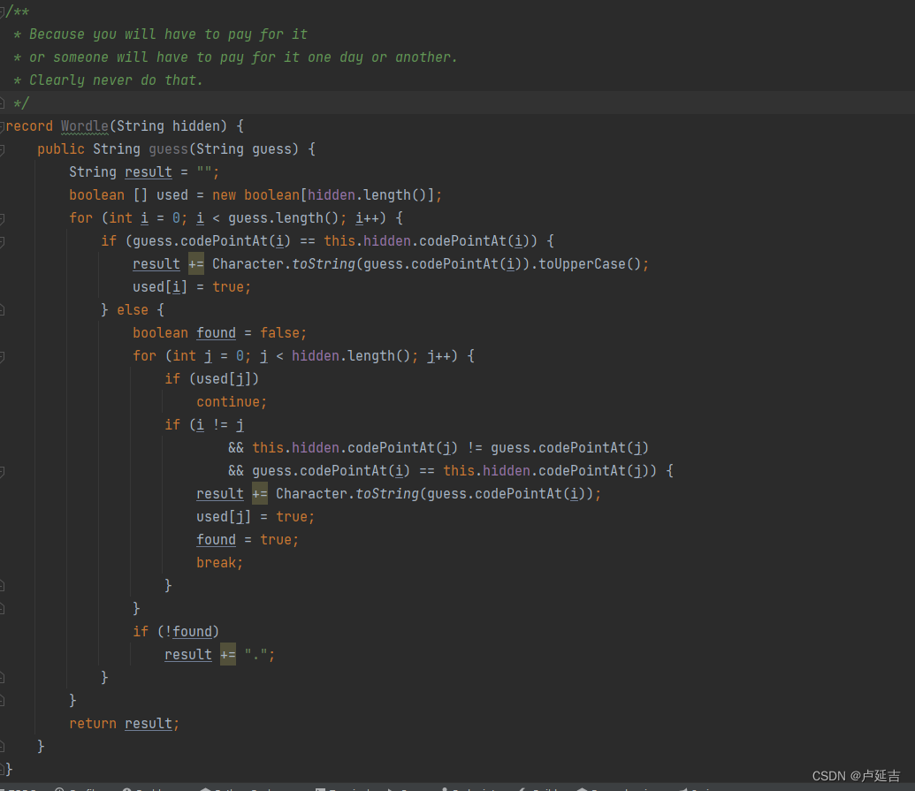The width and height of the screenshot is (915, 791).
Task: Click the 'found = true;' statement
Action: (248, 540)
